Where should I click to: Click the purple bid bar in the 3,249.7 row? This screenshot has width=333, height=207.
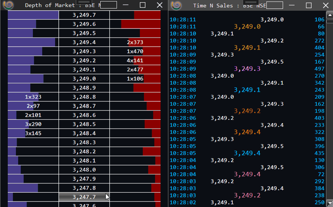33,15
